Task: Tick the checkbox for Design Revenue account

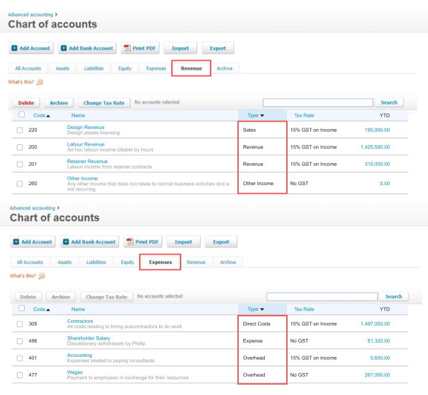Action: [x=20, y=130]
